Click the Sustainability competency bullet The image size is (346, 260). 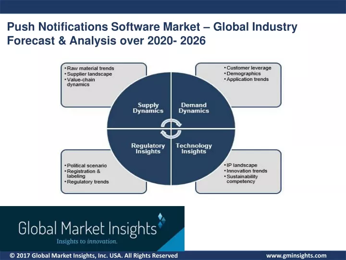[241, 179]
